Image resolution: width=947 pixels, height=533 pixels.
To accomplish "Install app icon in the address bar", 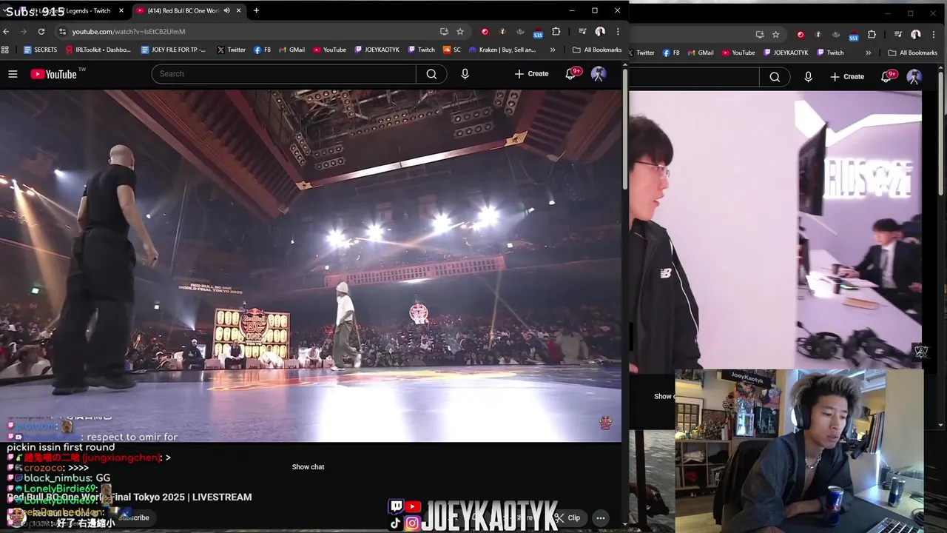I will [444, 32].
